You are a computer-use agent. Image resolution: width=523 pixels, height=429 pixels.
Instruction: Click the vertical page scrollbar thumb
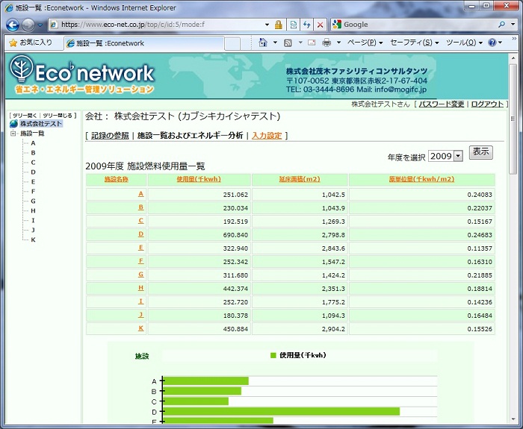tap(513, 118)
